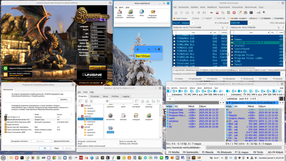
Task: Click the Mégse button in add/remove programs
Action: click(57, 148)
